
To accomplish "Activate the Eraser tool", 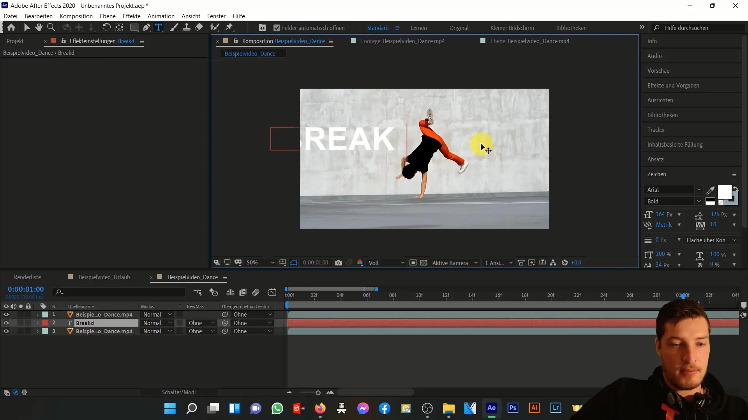I will (x=199, y=28).
